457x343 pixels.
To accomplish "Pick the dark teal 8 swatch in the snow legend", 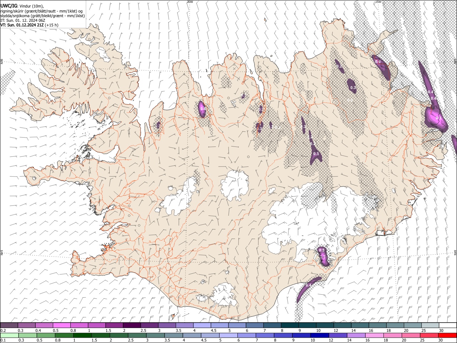I will [x=290, y=325].
